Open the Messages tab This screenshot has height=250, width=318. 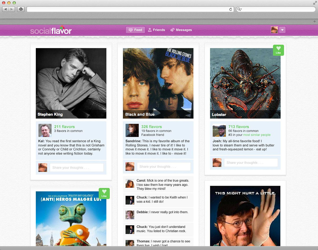tap(181, 30)
